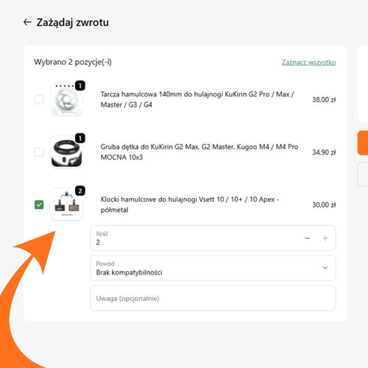Select the Gruba dętka item checkbox

(x=39, y=152)
